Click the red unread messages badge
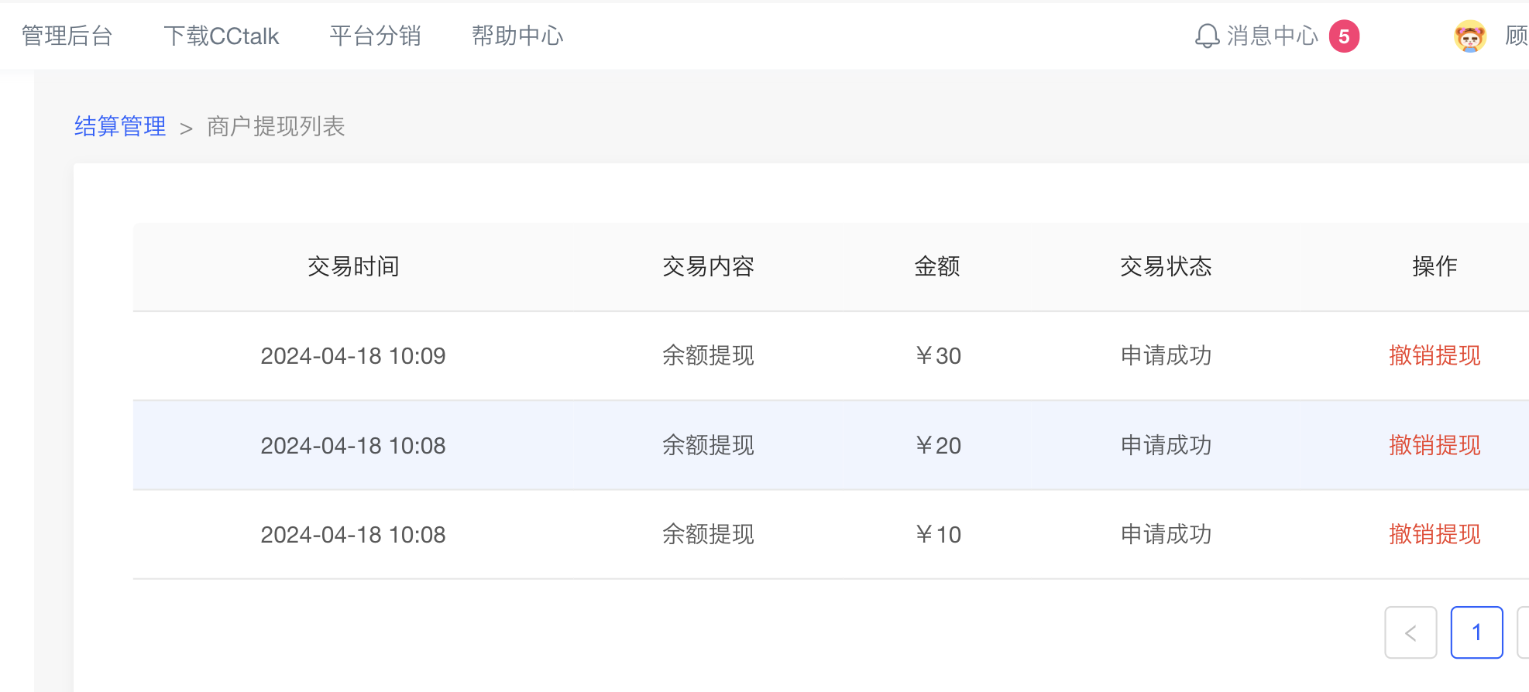1529x692 pixels. (1344, 36)
